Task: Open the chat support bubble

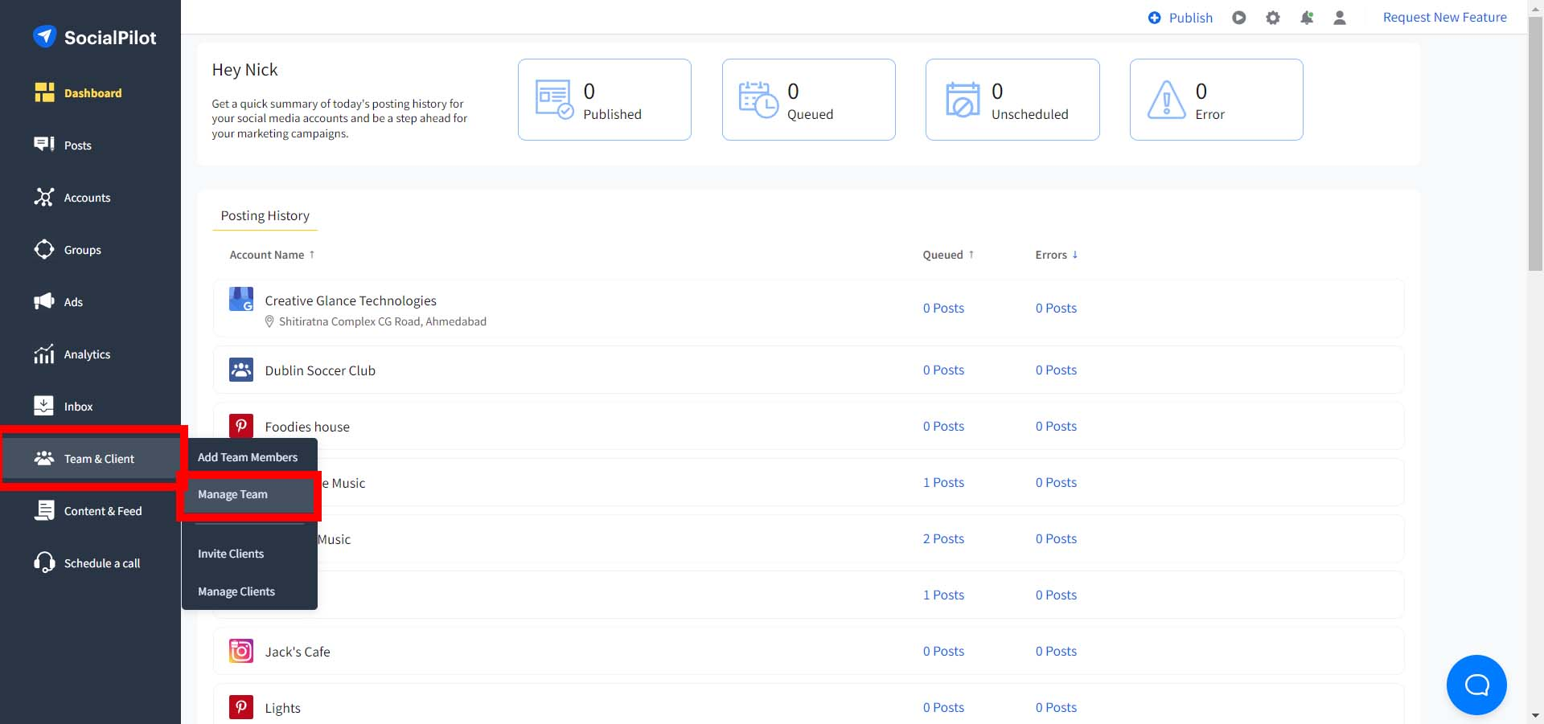Action: tap(1476, 685)
